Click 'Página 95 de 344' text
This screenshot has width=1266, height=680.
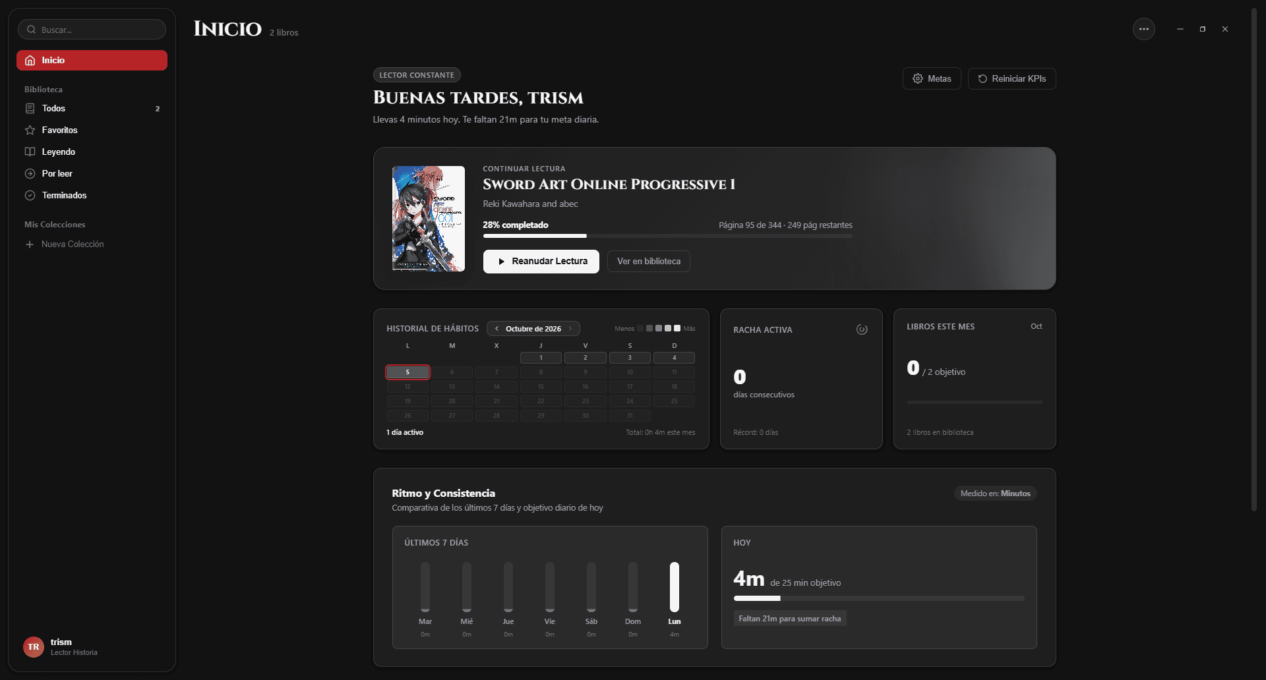click(750, 225)
